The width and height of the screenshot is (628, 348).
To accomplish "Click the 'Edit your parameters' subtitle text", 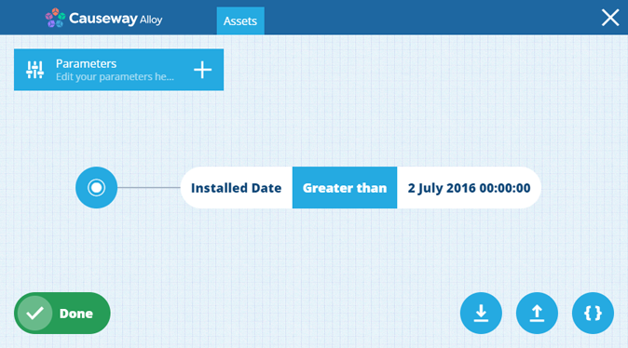I will 115,76.
